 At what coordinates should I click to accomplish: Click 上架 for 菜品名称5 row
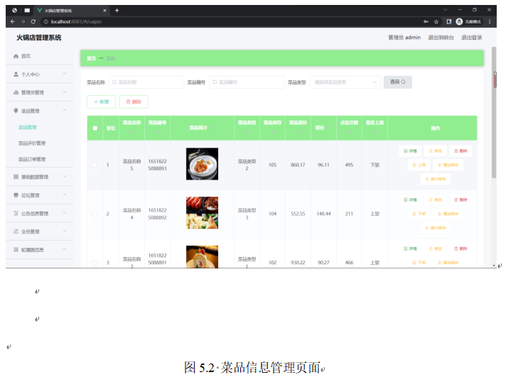click(419, 165)
